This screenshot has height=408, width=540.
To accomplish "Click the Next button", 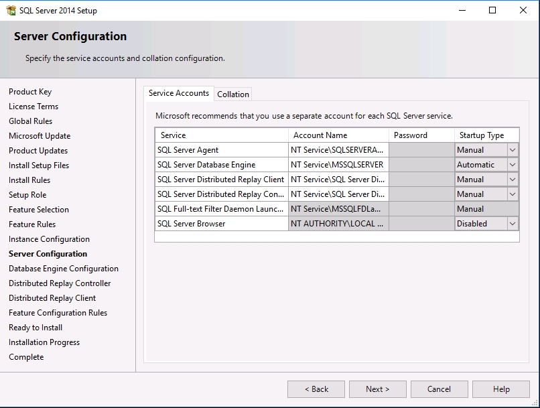I will point(377,389).
